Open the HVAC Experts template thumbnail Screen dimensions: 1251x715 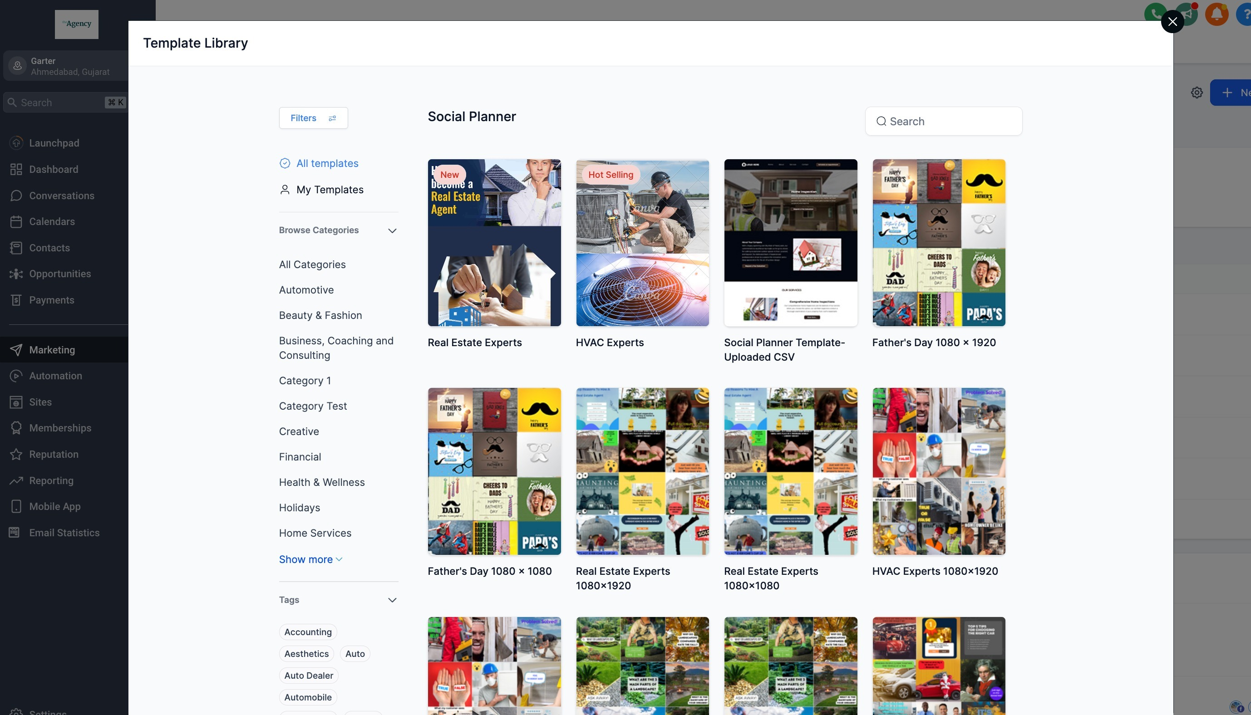click(642, 243)
